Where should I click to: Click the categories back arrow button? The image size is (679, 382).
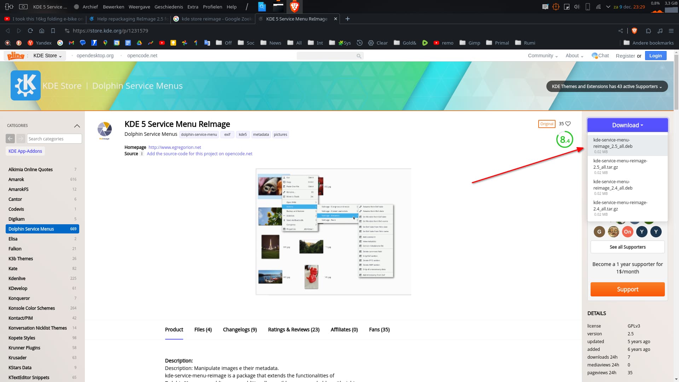pos(10,139)
